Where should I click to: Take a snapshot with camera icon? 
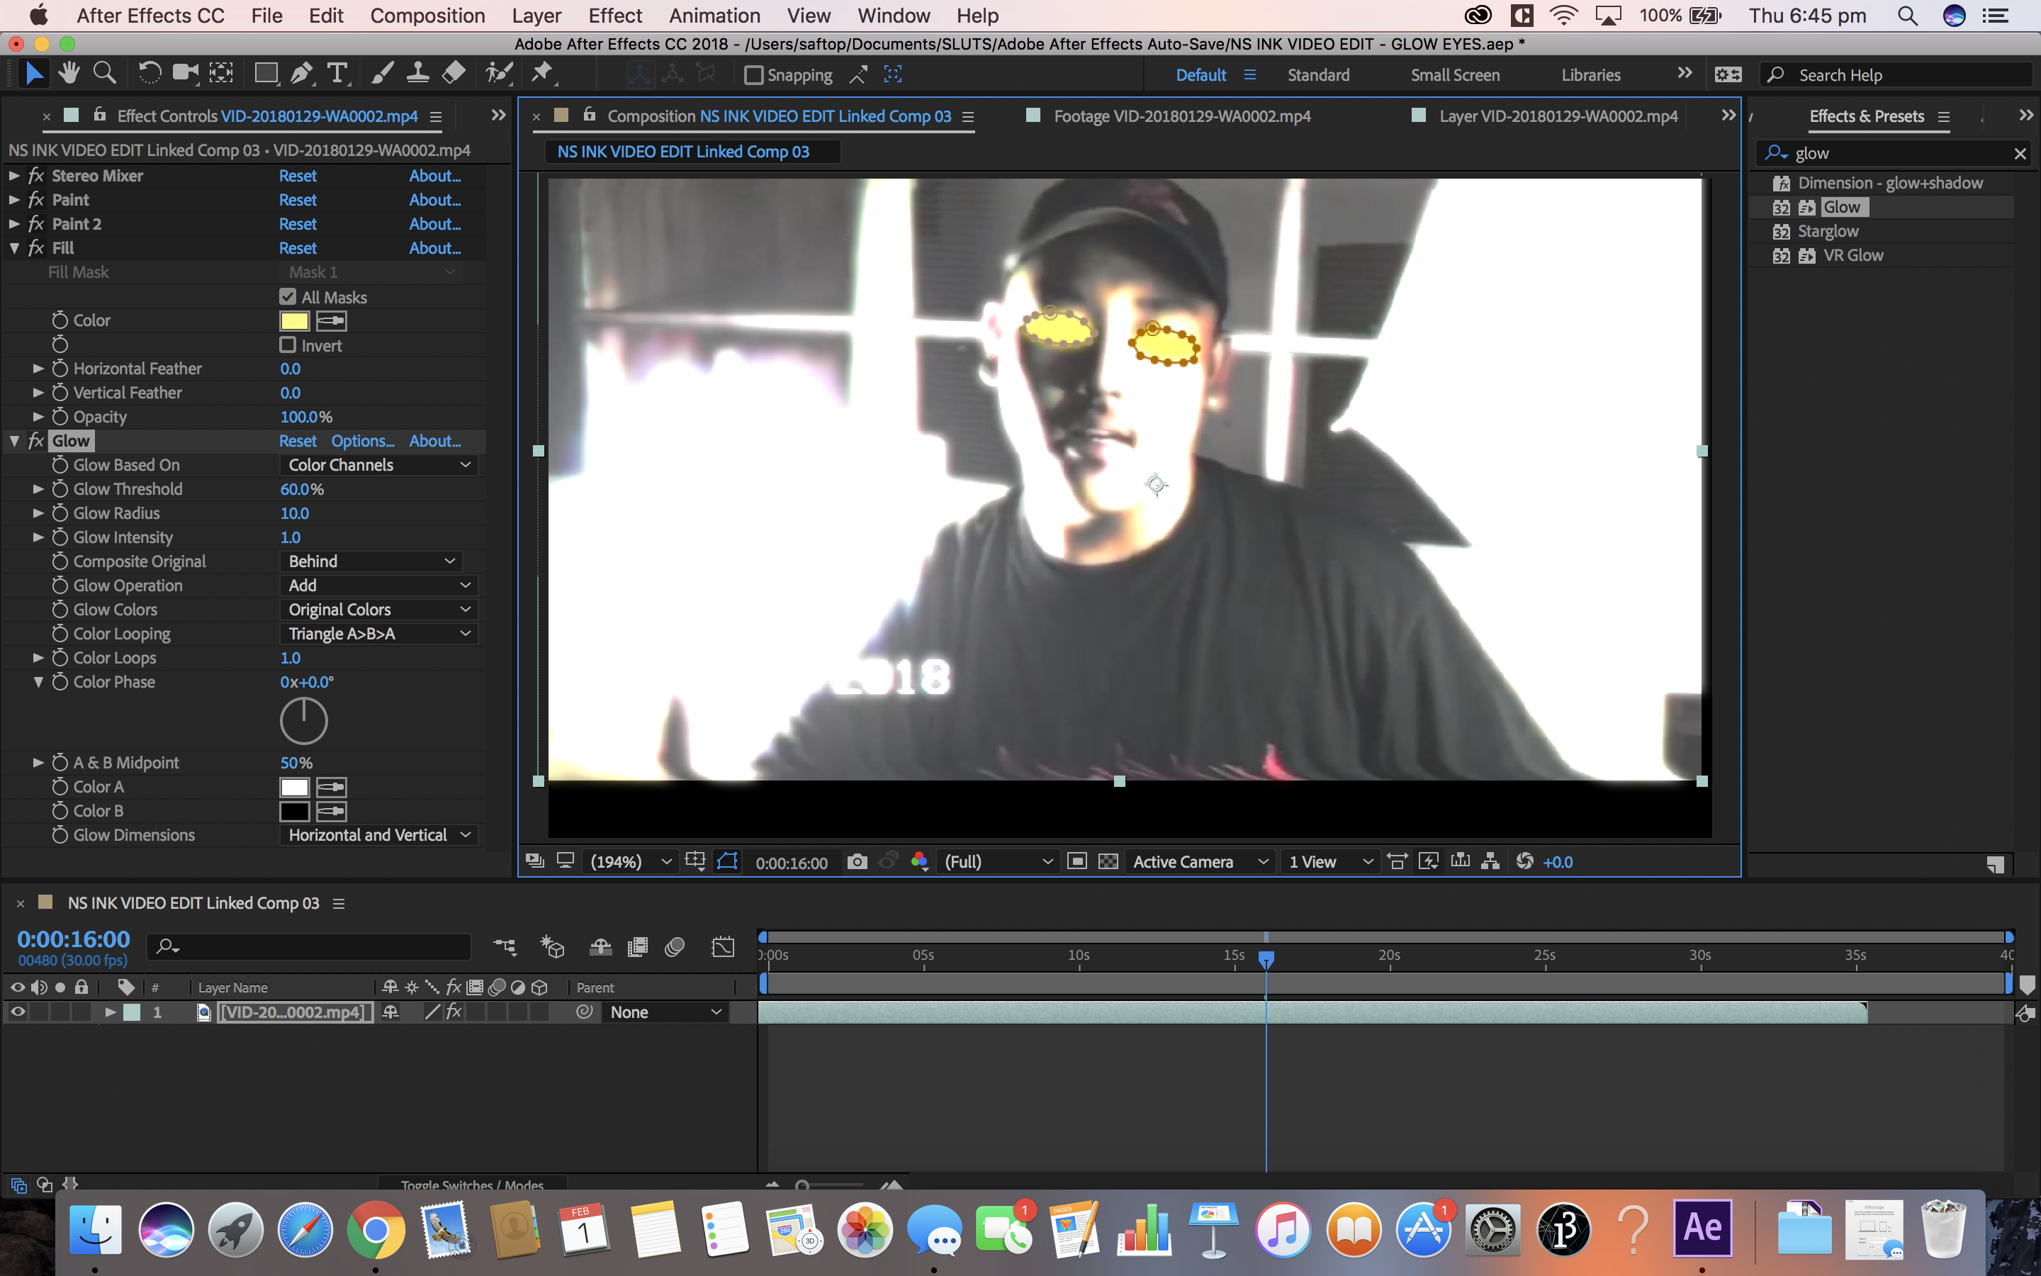(x=857, y=861)
